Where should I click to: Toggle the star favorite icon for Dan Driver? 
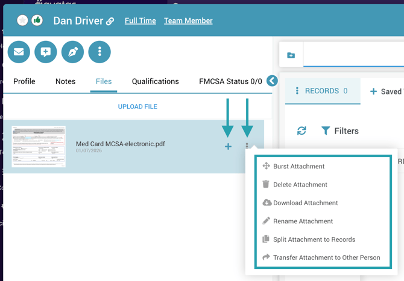coord(22,20)
